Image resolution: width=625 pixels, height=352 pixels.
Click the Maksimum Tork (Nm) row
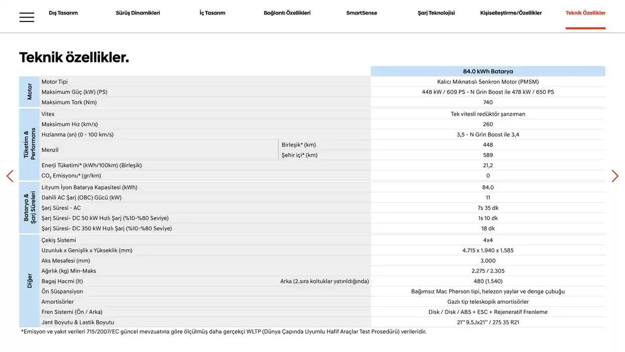pos(69,102)
